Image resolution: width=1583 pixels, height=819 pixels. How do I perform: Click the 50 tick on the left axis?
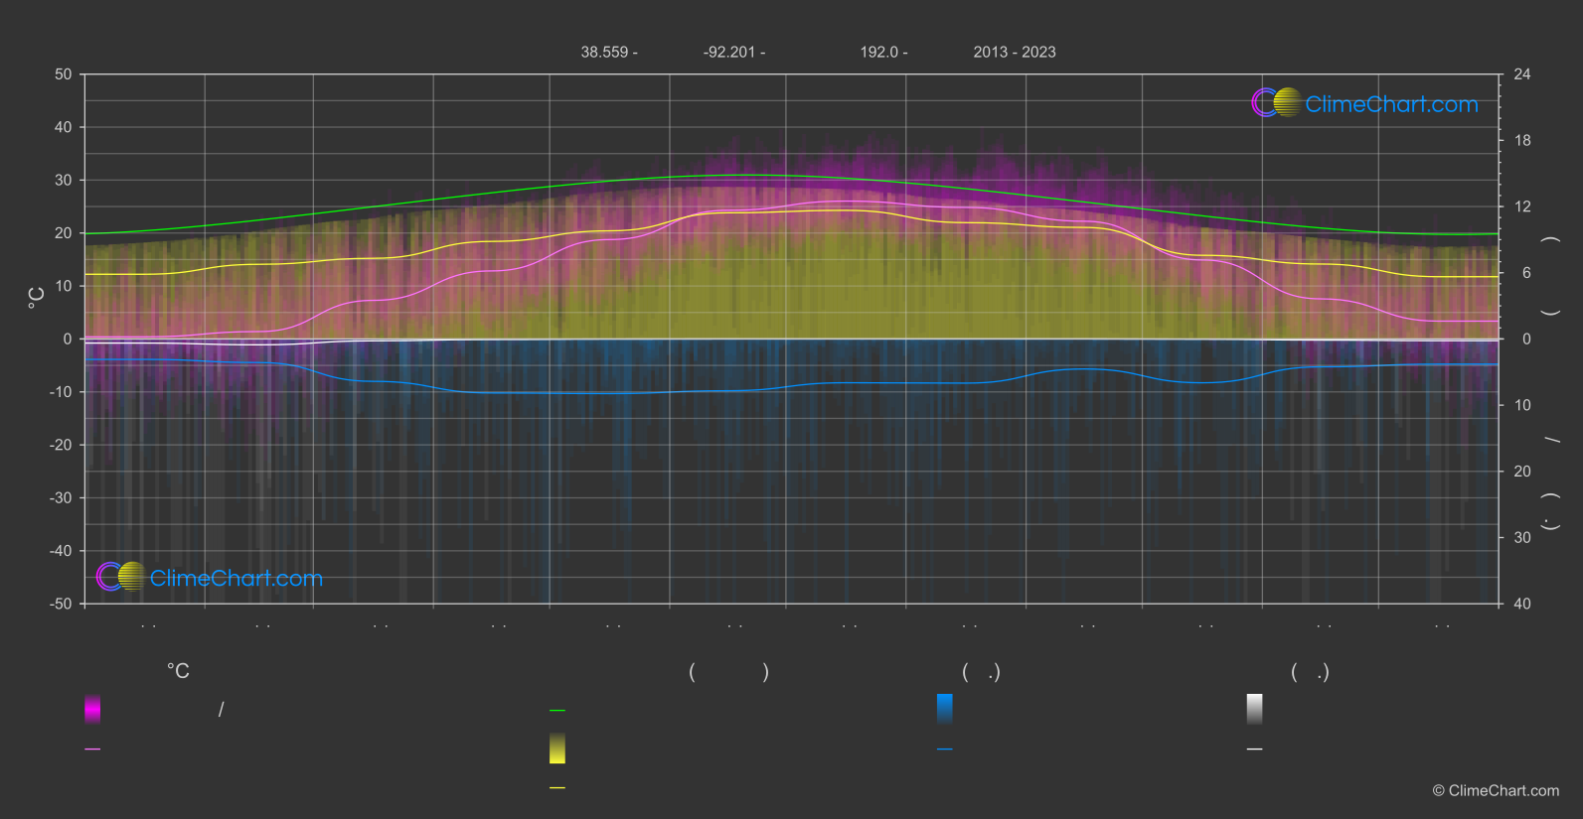coord(64,74)
